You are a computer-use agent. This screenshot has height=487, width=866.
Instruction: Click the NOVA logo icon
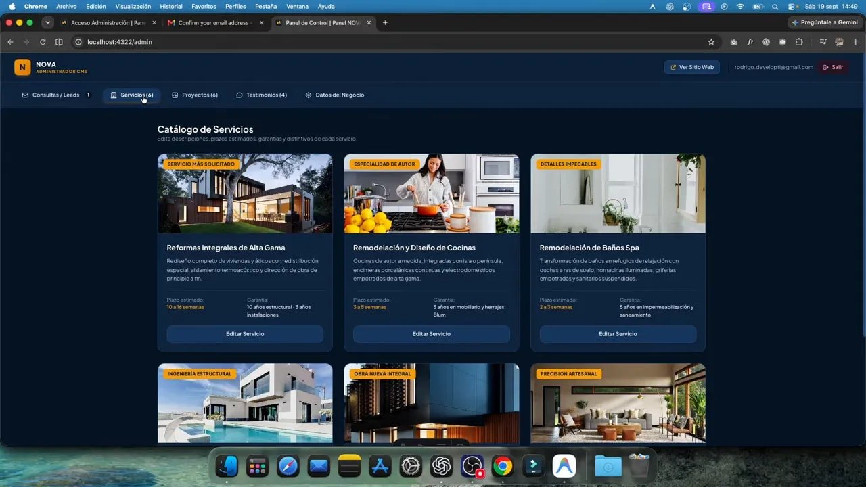click(x=22, y=68)
